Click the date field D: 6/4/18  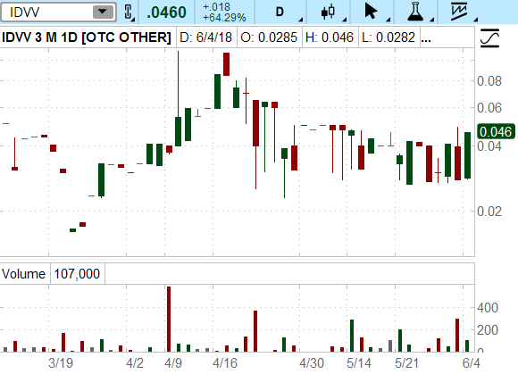coord(205,37)
